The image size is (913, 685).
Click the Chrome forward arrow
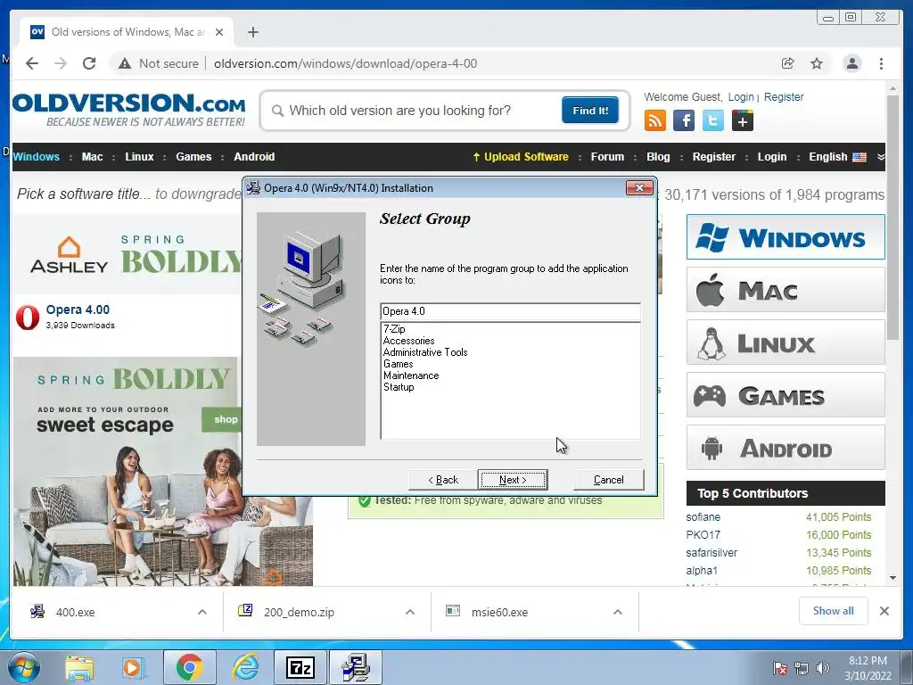pos(61,63)
